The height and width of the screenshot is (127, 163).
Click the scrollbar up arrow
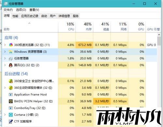pyautogui.click(x=159, y=35)
